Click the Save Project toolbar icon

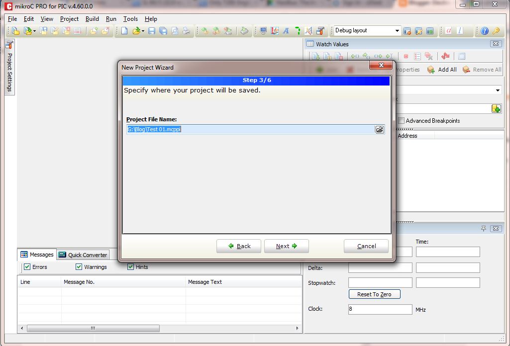click(43, 31)
